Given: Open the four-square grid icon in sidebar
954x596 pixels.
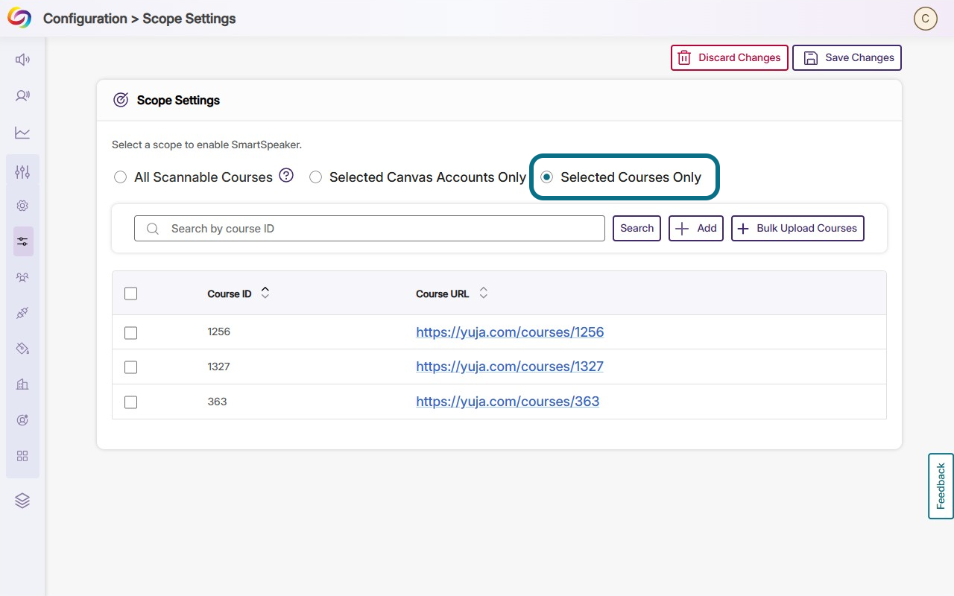Looking at the screenshot, I should point(22,456).
